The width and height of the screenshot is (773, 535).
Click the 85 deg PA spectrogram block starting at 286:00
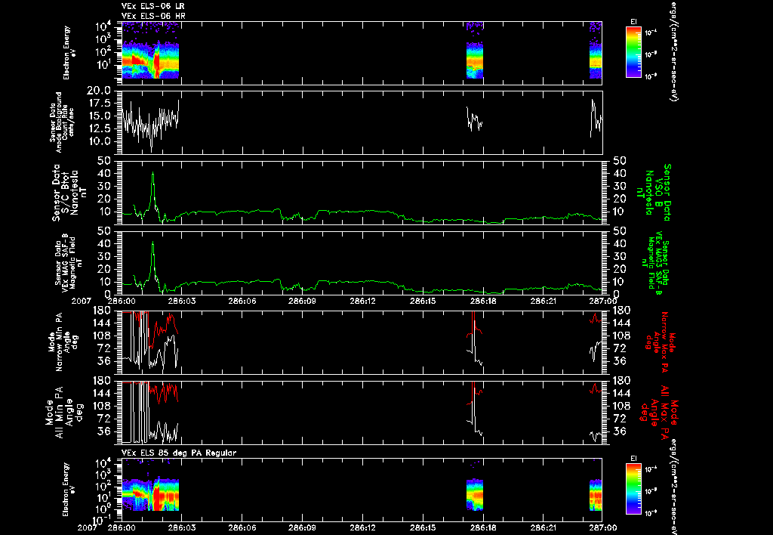coord(150,493)
